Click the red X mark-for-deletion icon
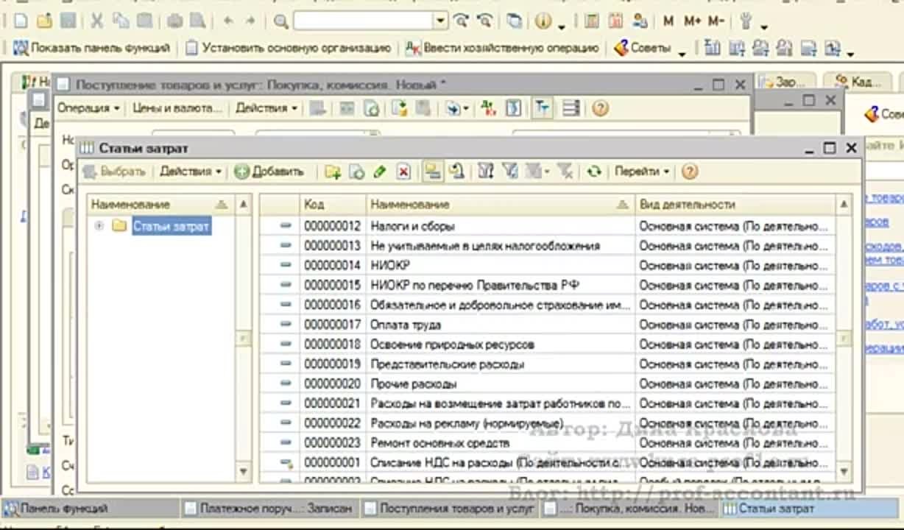 coord(403,172)
